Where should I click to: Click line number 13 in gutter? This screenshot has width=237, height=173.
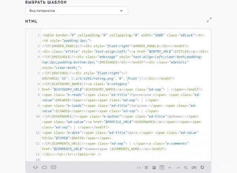click(x=38, y=154)
